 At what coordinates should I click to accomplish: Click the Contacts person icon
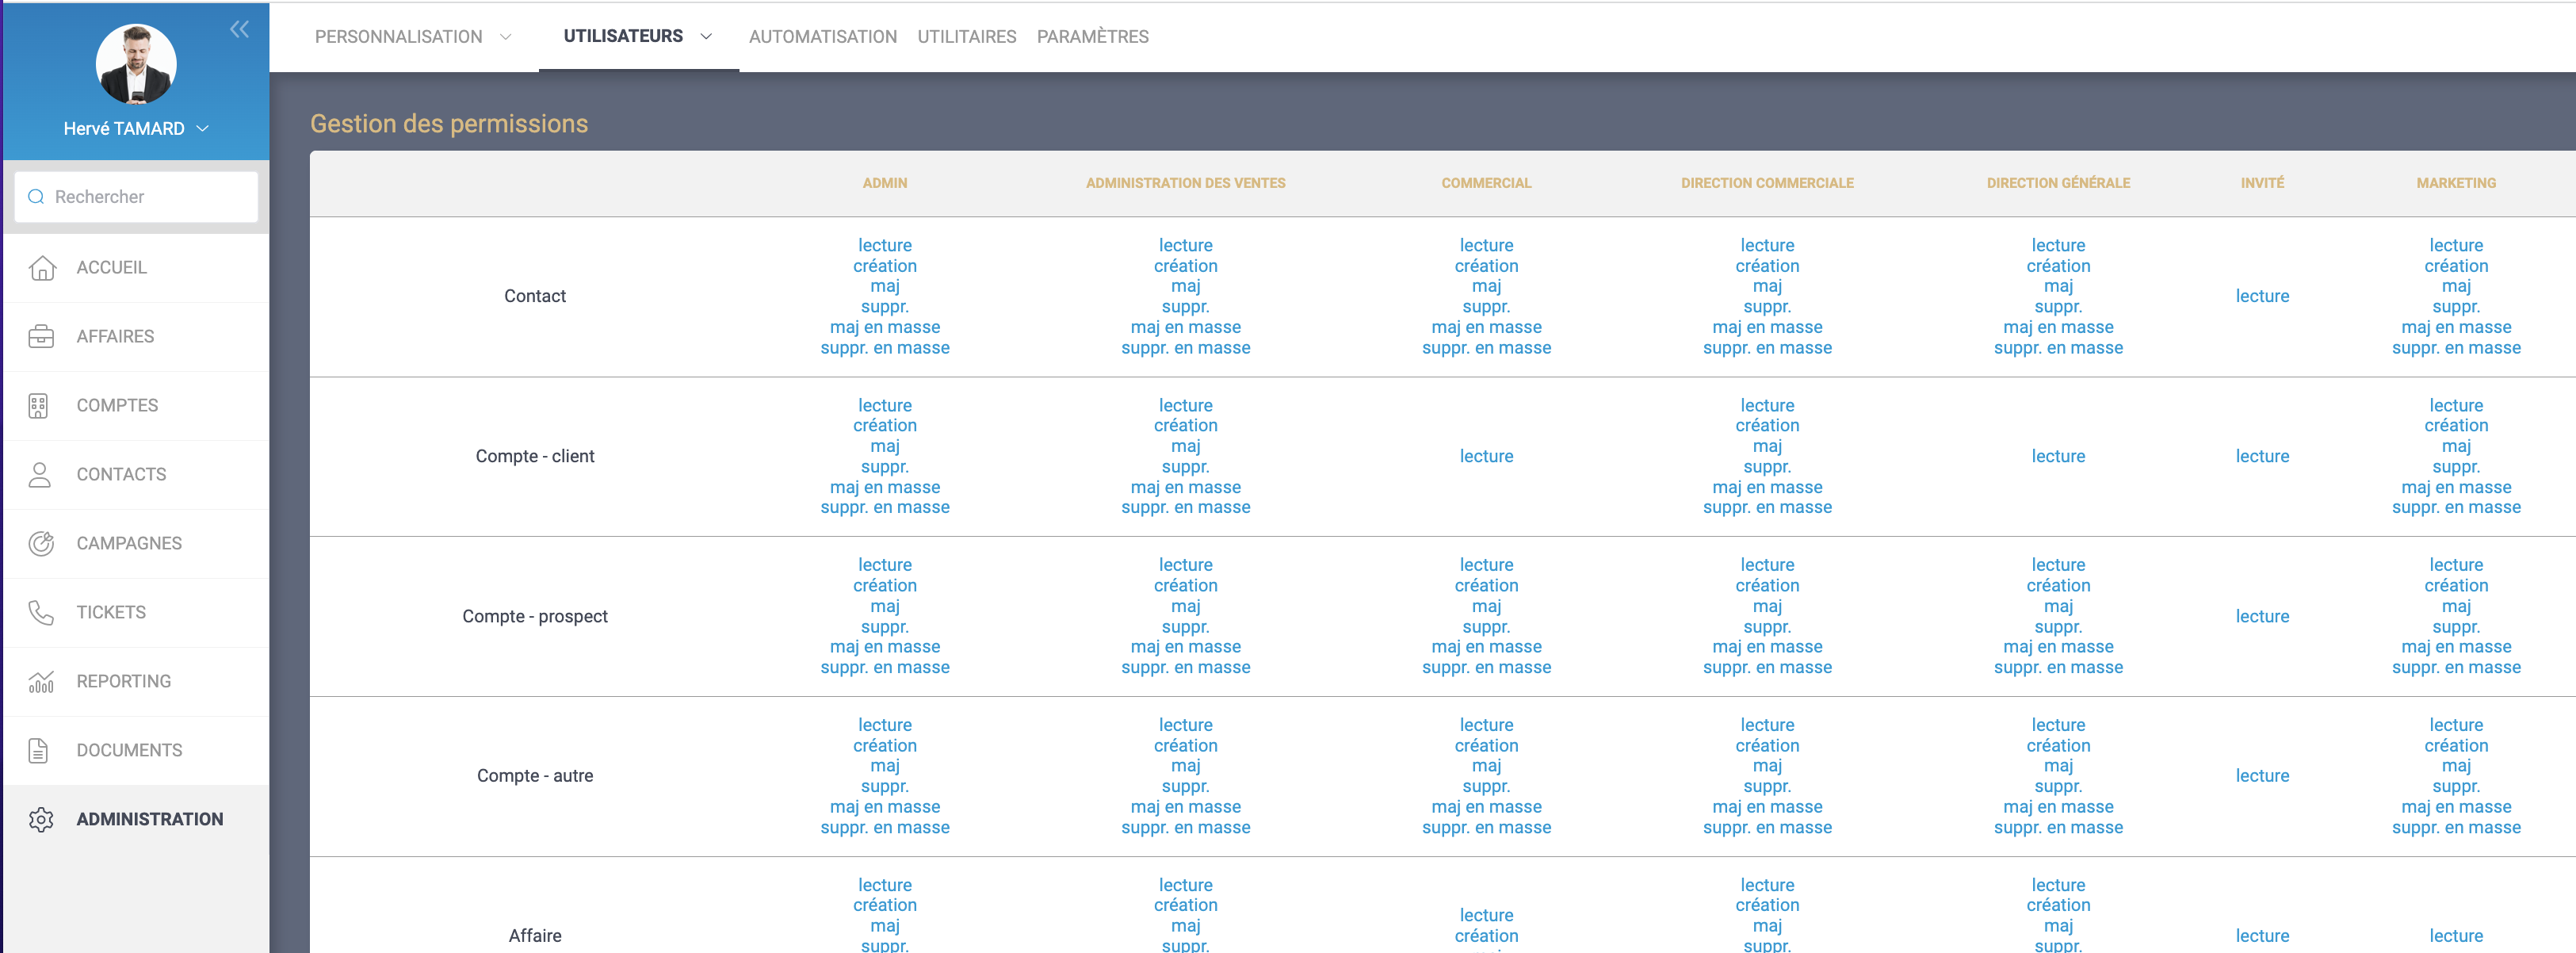[x=40, y=475]
